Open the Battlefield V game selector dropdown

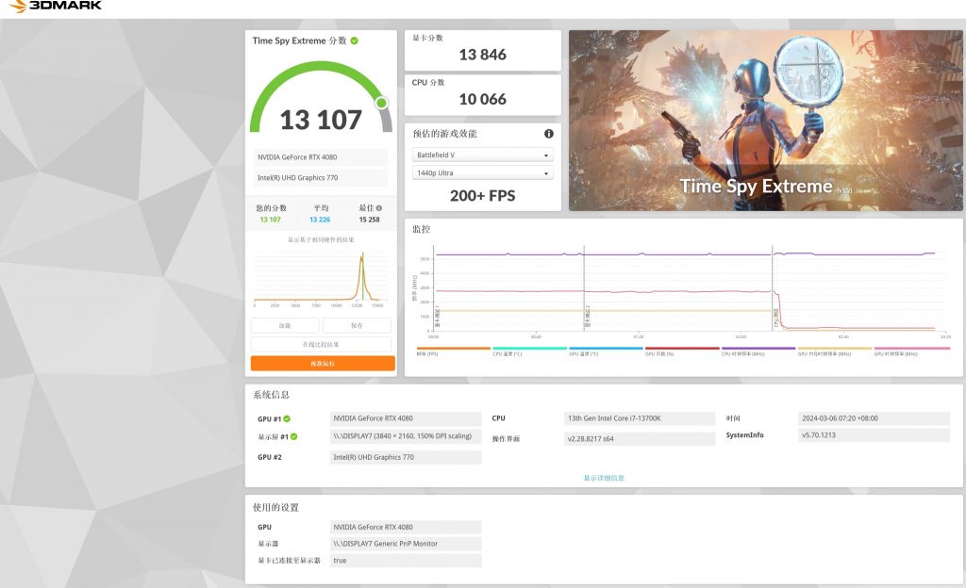click(x=482, y=155)
